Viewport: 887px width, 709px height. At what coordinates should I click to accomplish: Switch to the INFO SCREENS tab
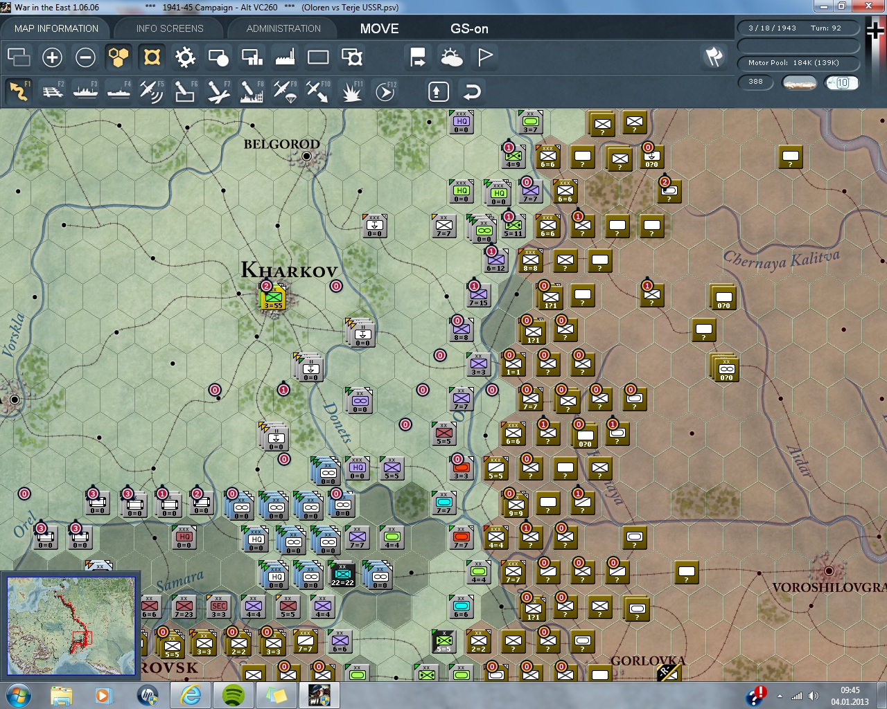[x=170, y=28]
